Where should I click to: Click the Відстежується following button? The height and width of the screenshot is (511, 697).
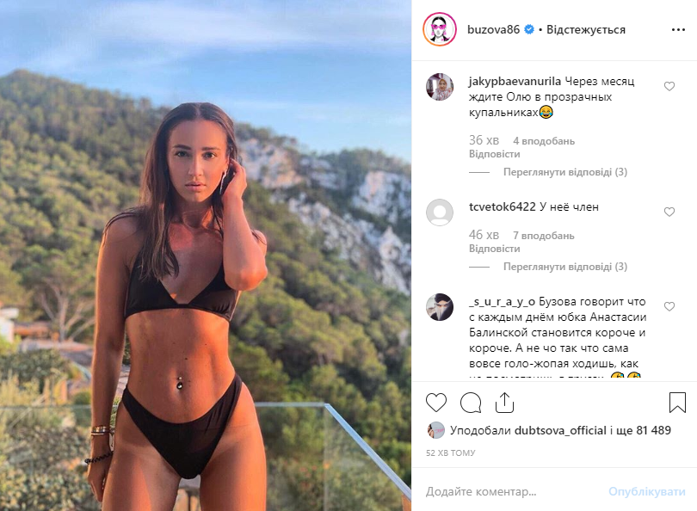[x=586, y=30]
